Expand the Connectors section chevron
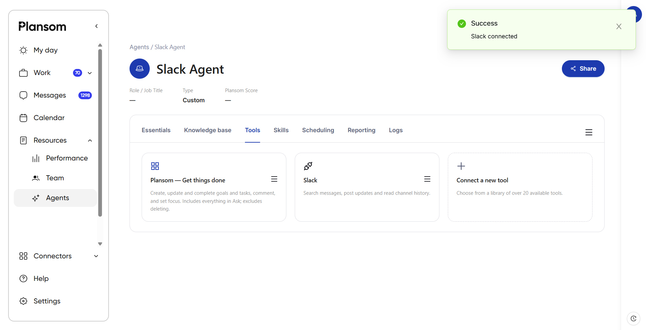 tap(96, 256)
